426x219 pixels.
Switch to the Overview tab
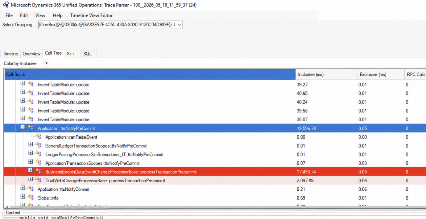(31, 54)
